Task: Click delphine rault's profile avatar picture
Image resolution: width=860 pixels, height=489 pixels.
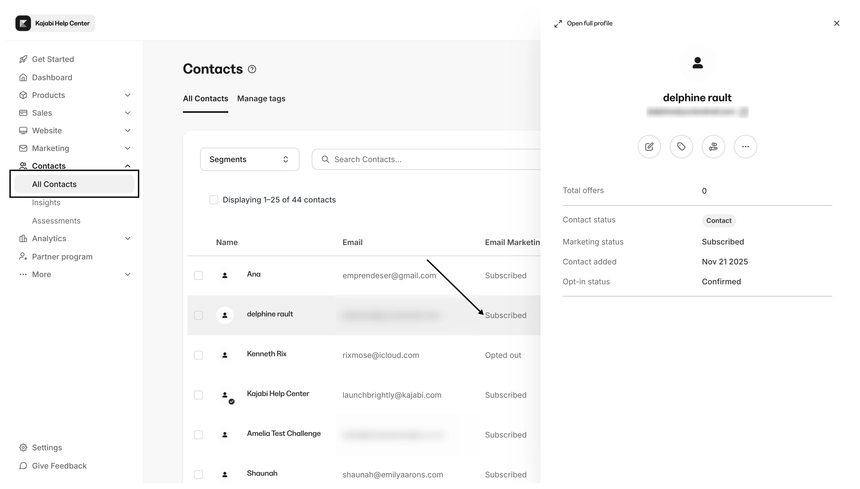Action: click(x=697, y=63)
